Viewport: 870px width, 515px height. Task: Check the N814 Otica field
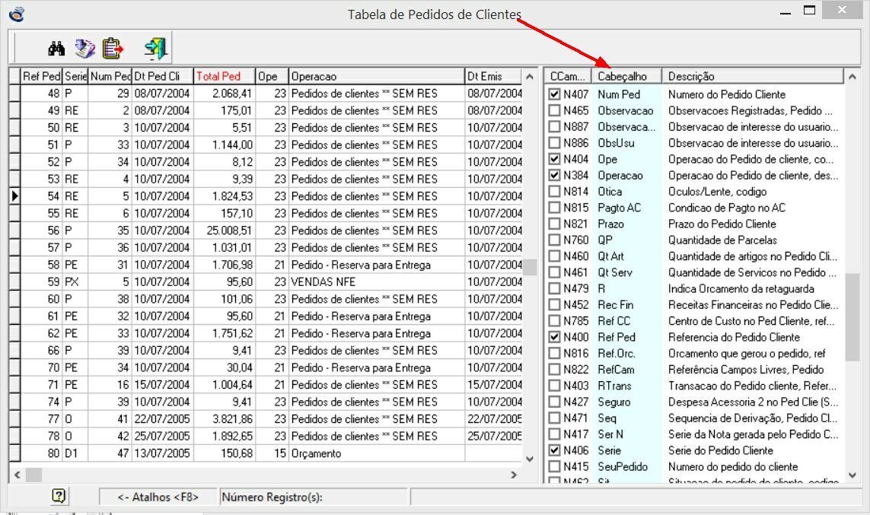click(x=553, y=191)
